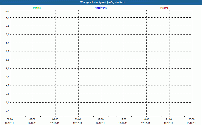The height and width of the screenshot is (126, 202).
Task: Click the 21:00 time label
Action: click(169, 119)
